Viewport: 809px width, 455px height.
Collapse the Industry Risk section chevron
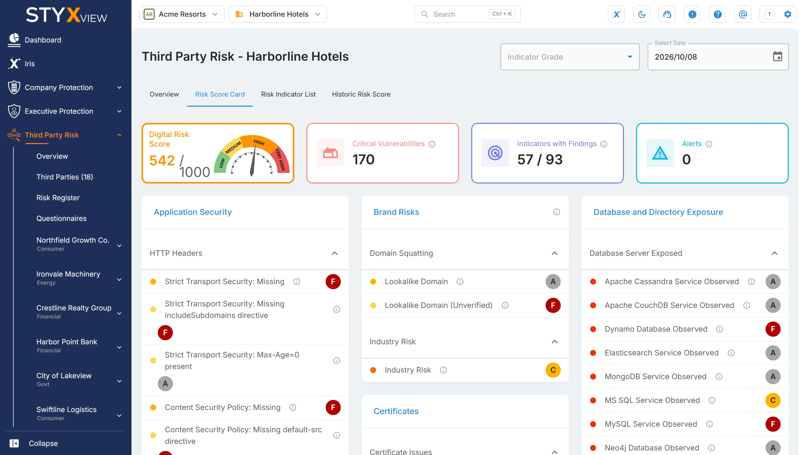tap(555, 342)
